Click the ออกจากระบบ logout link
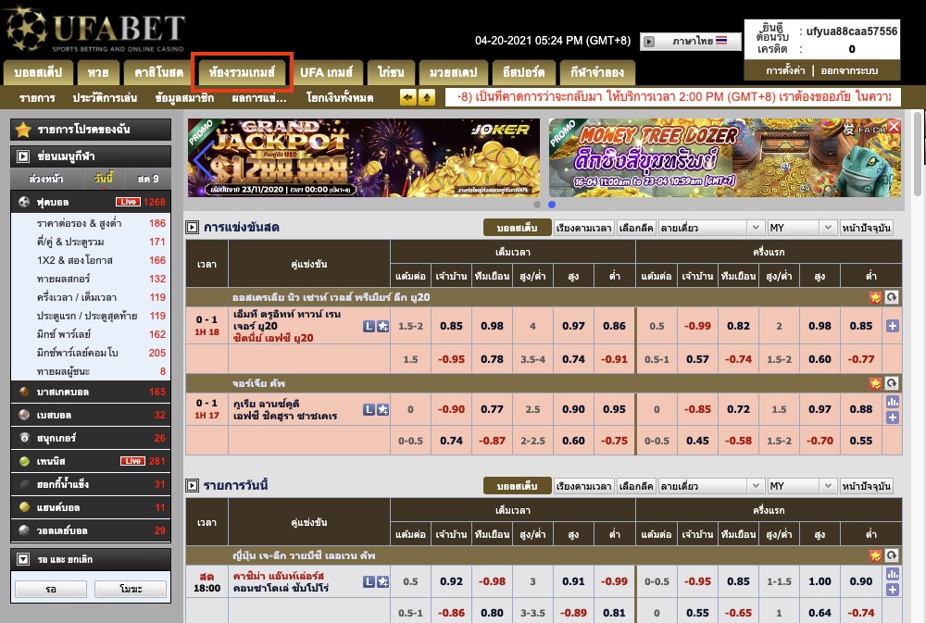 847,71
